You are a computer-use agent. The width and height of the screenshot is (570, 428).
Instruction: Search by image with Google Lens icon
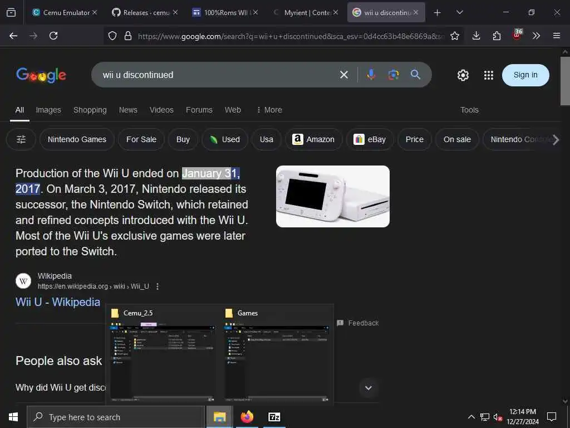click(x=394, y=75)
